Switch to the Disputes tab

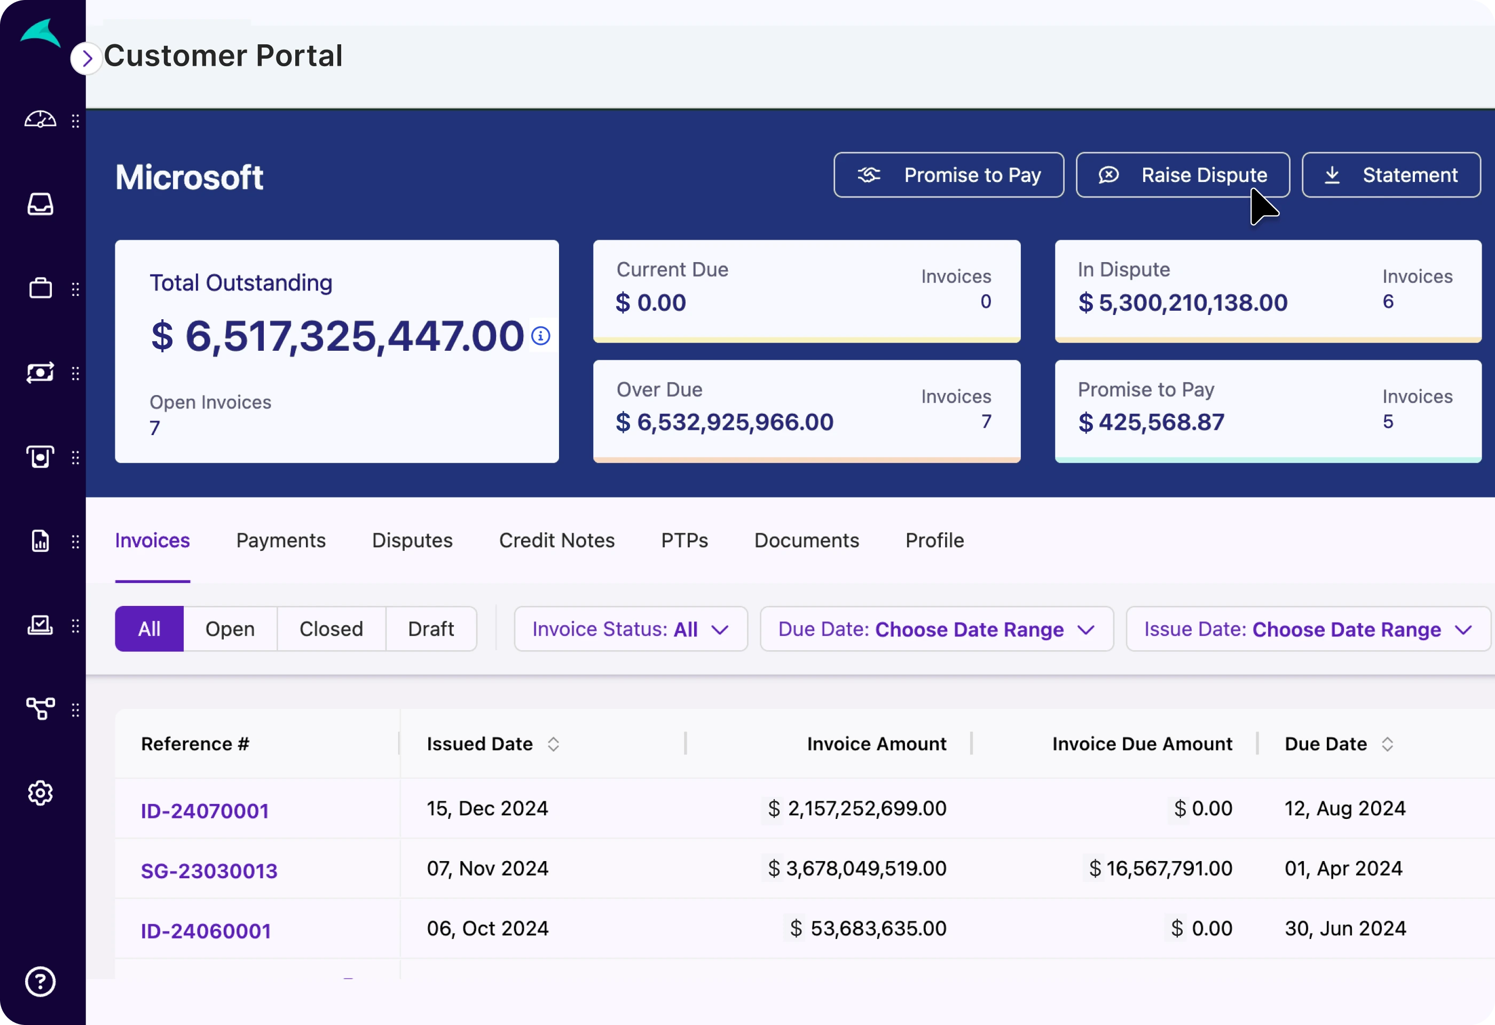tap(412, 540)
